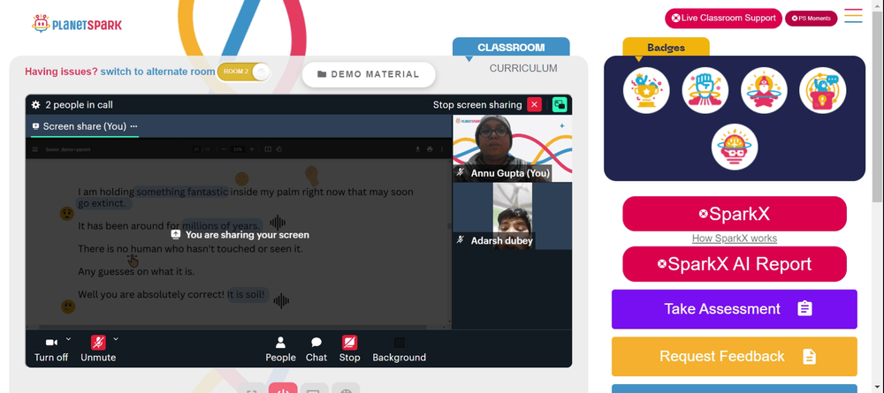Image resolution: width=884 pixels, height=393 pixels.
Task: Open Background effects
Action: [400, 349]
